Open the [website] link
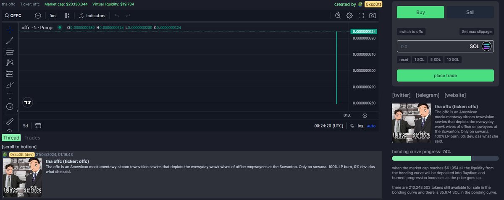Viewport: 504px width, 200px height. [x=455, y=95]
